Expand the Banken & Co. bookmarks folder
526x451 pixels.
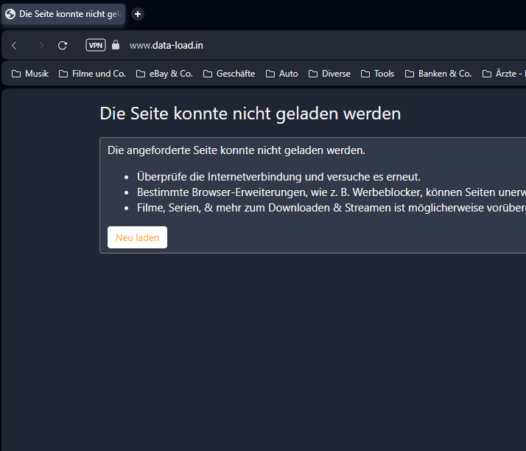click(x=438, y=74)
